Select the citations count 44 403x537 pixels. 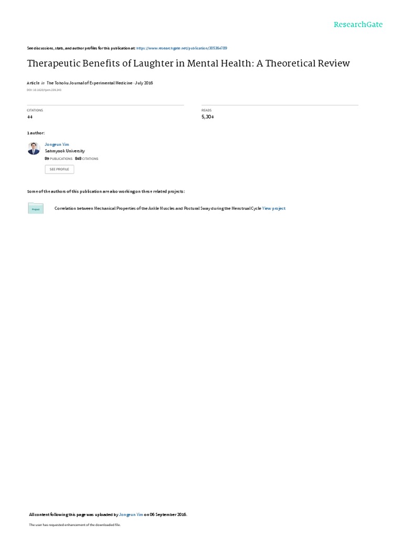(30, 117)
